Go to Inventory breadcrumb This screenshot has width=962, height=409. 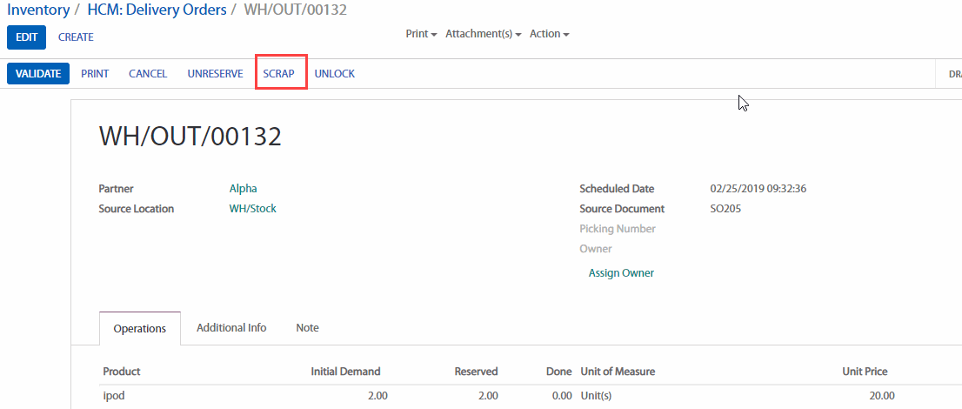coord(38,10)
